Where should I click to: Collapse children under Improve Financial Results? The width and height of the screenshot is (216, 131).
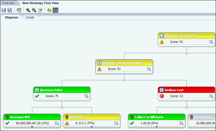coord(124,80)
